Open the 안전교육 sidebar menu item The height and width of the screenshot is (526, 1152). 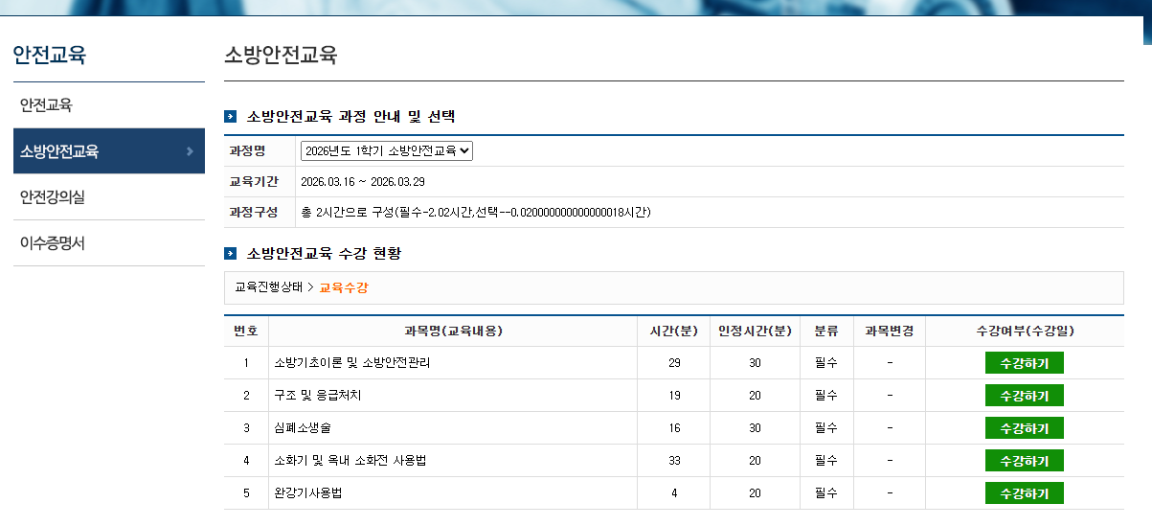pyautogui.click(x=46, y=105)
